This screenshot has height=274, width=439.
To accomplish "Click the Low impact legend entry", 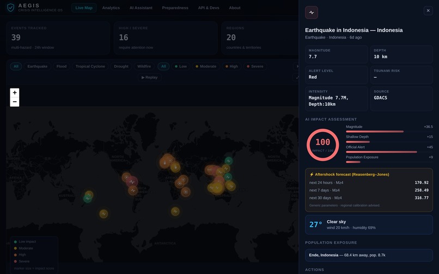I will (25, 241).
